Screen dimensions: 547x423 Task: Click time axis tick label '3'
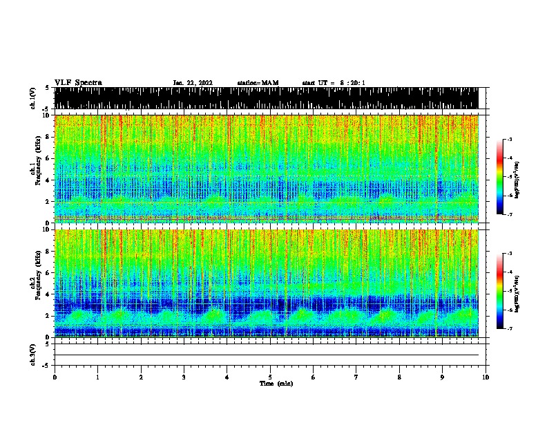pyautogui.click(x=184, y=377)
